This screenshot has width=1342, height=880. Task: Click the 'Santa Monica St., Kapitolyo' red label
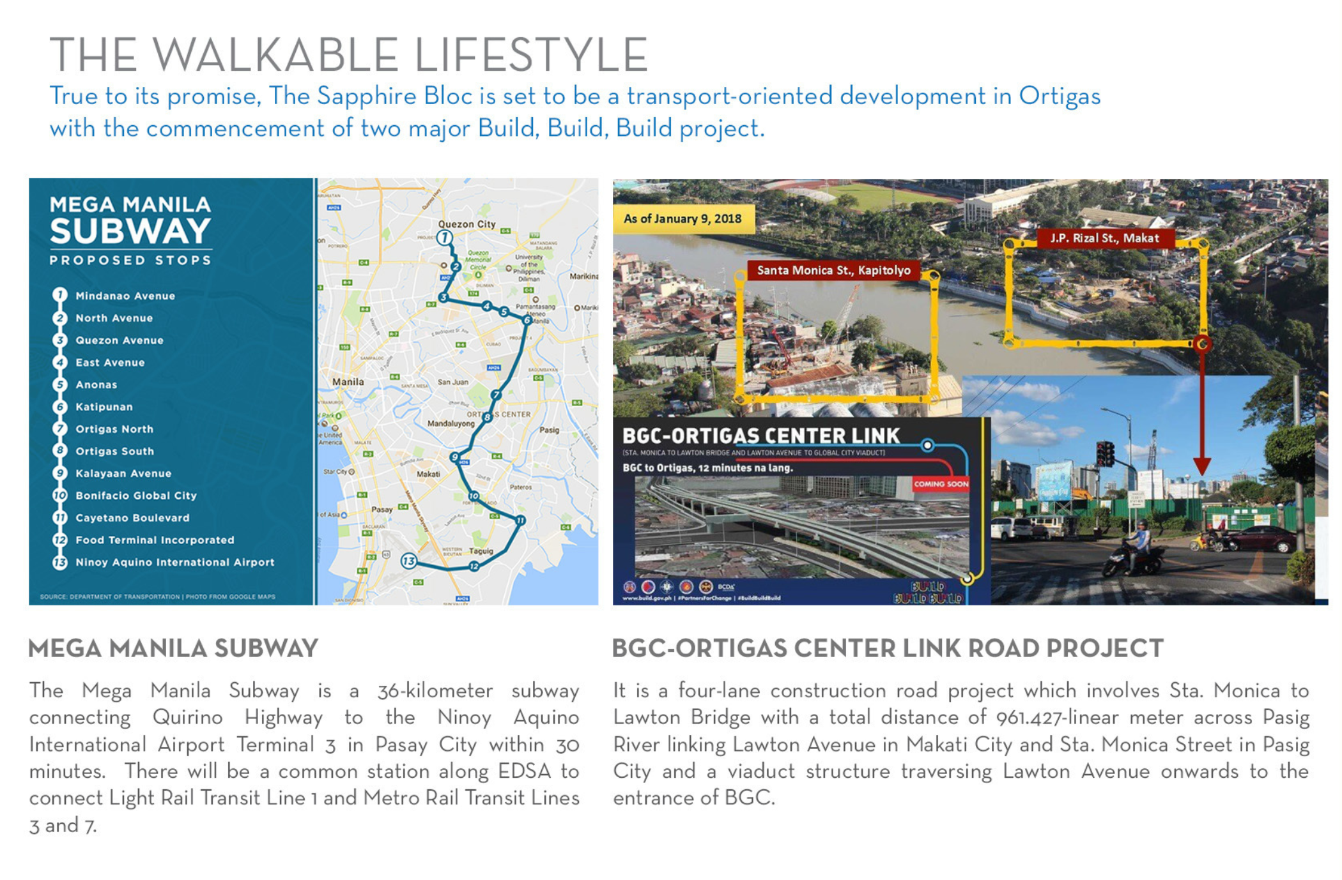coord(834,270)
